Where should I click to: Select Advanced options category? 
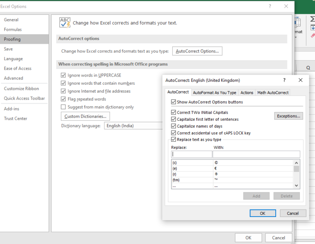click(x=24, y=78)
